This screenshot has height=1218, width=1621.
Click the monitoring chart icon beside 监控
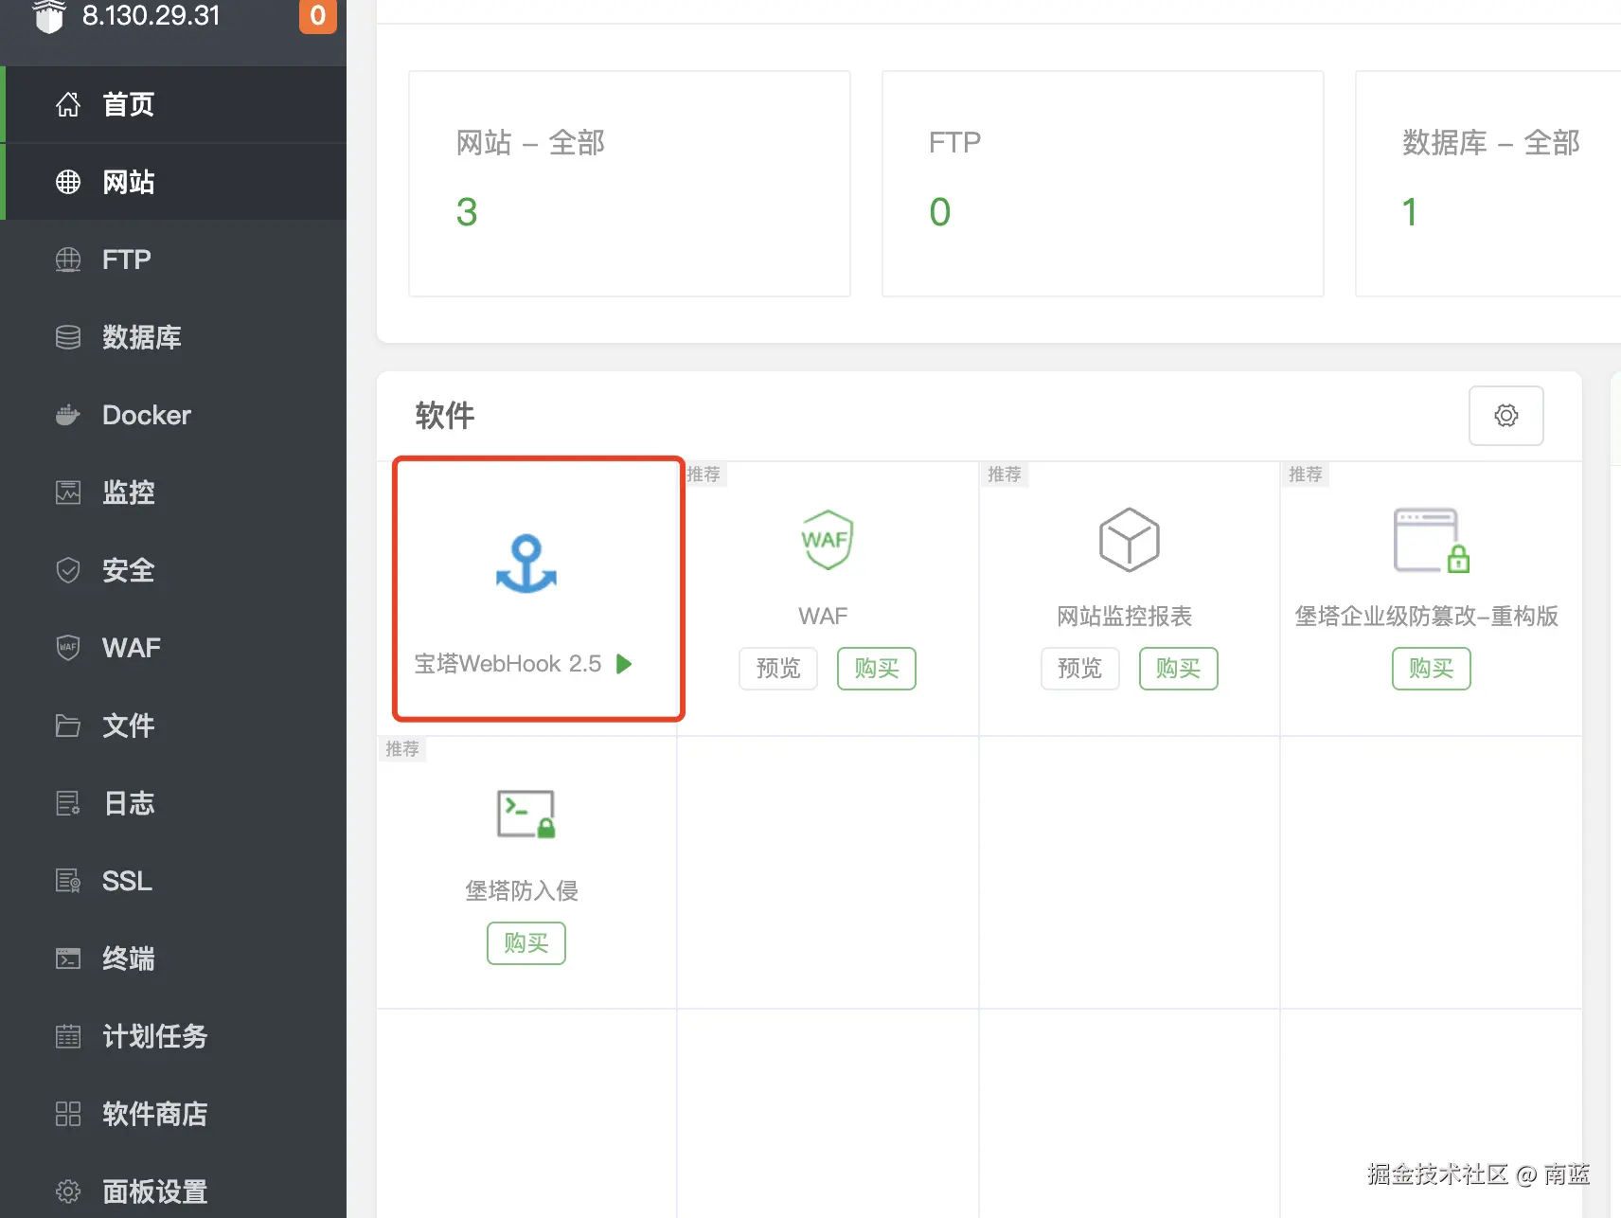[x=68, y=493]
